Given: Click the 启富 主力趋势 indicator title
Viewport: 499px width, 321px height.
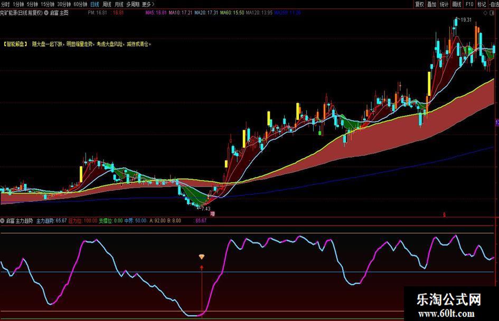Looking at the screenshot, I should [19, 220].
